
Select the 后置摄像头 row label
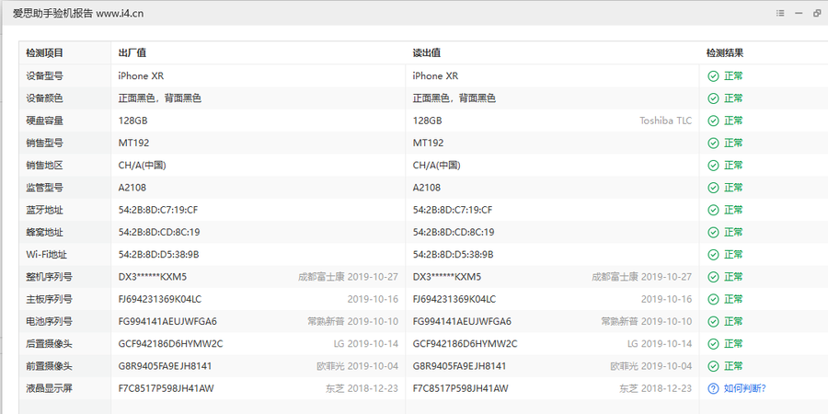tap(50, 344)
